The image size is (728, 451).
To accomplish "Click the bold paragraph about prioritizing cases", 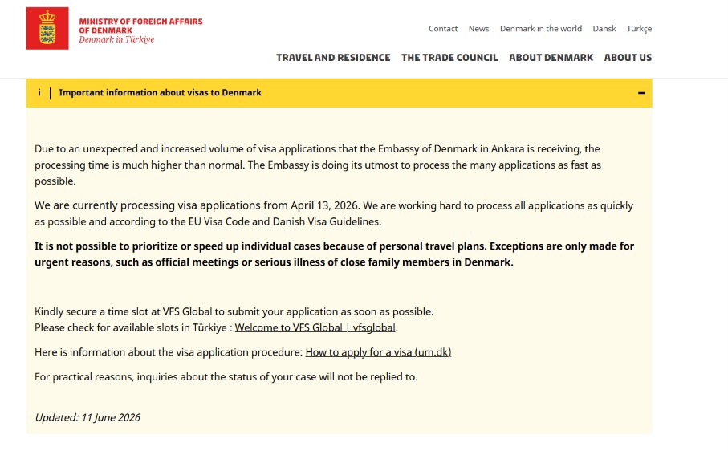I will pyautogui.click(x=334, y=254).
